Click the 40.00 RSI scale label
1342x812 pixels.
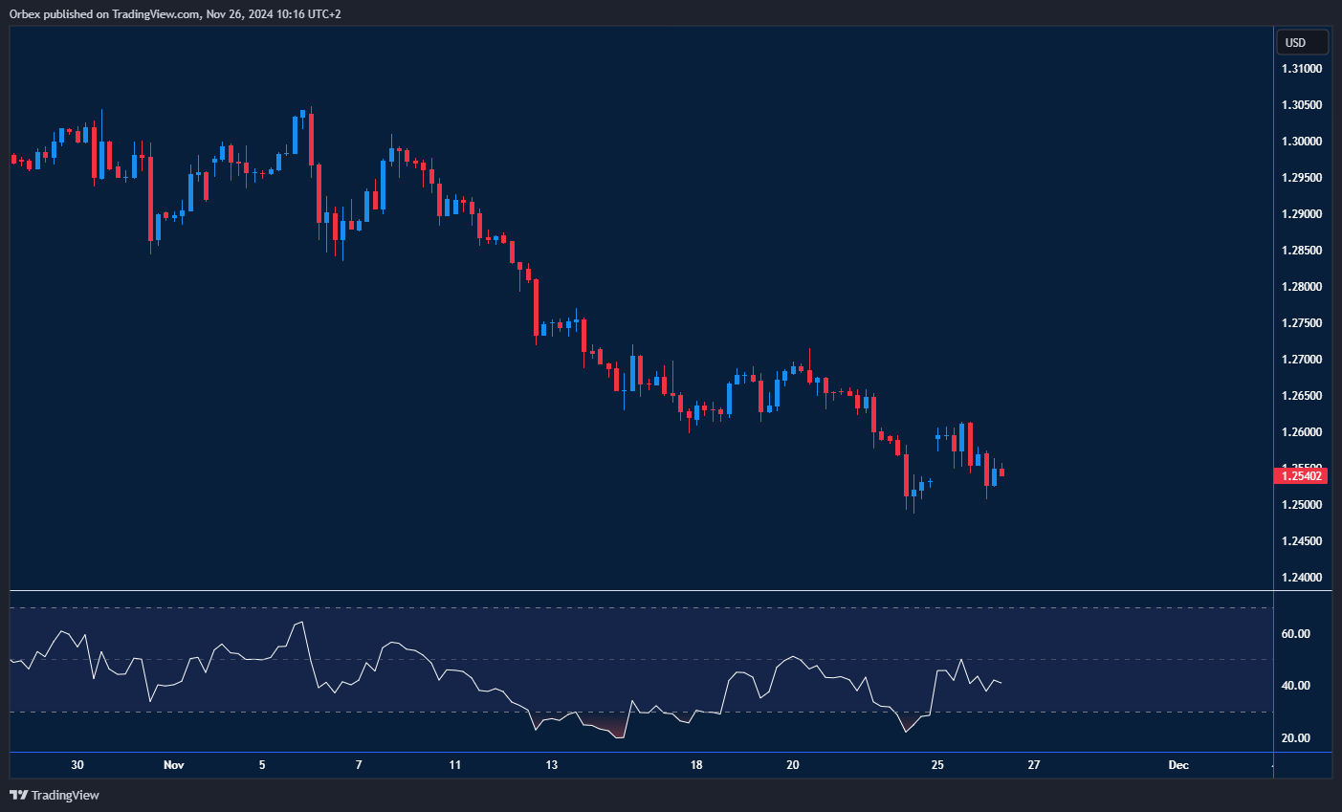click(x=1295, y=686)
